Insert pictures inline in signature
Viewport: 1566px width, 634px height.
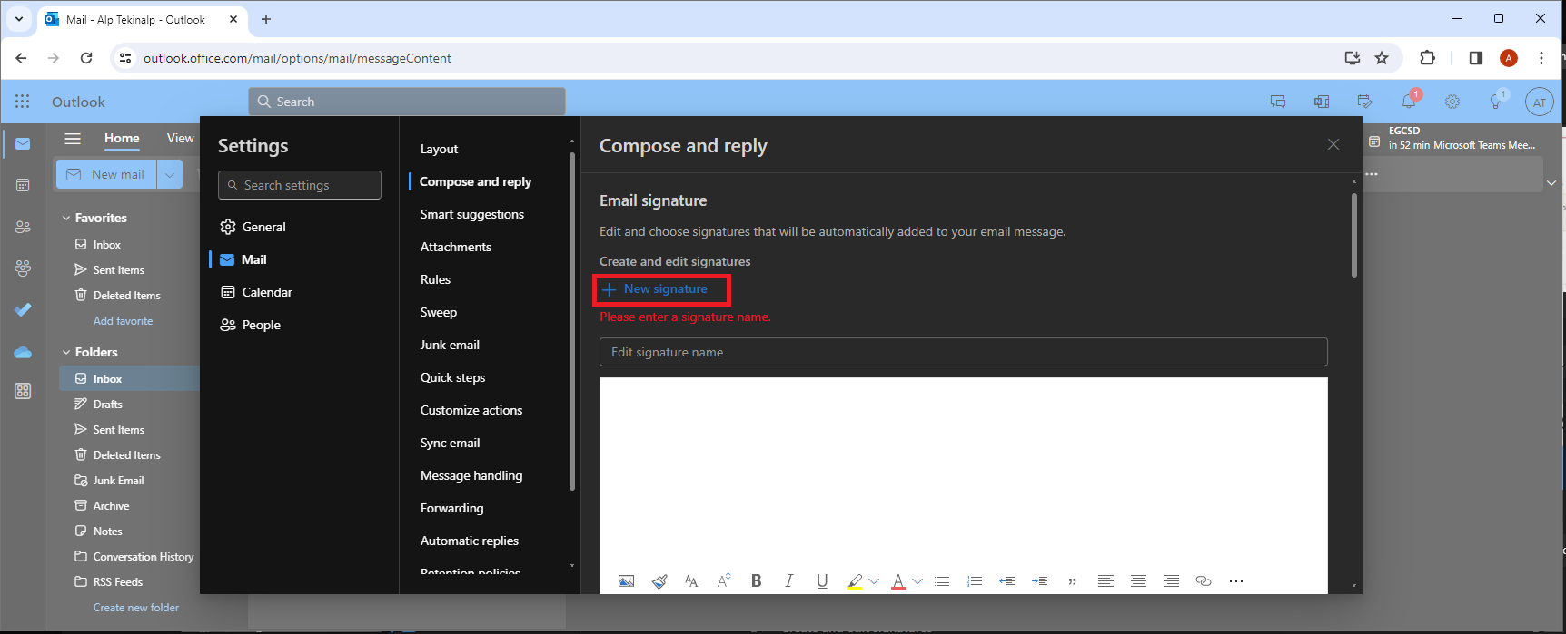626,581
